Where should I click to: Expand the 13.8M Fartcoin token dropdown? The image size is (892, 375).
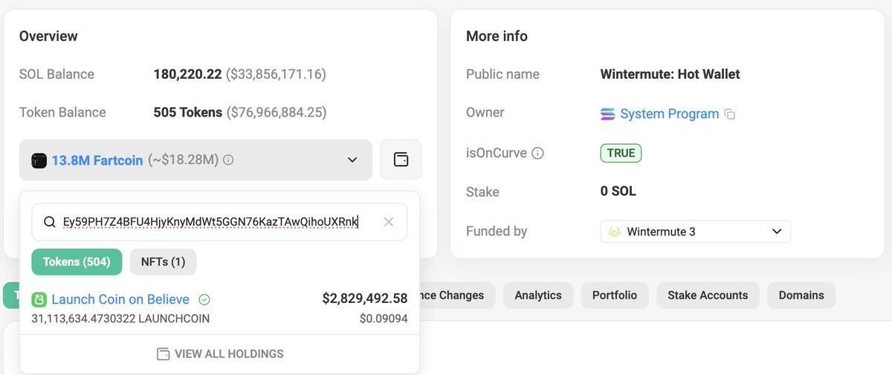[x=195, y=160]
